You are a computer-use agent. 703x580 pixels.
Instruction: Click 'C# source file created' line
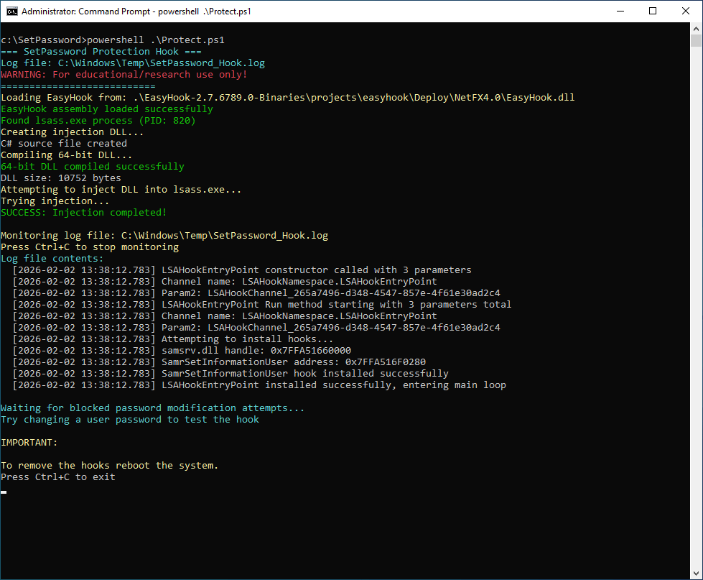click(x=64, y=144)
